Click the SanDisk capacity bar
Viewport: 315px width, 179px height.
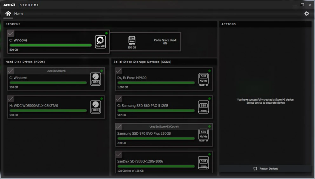click(156, 166)
